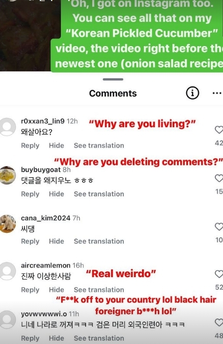The image size is (223, 344).
Task: Tap the comments sheet drag handle
Action: click(113, 79)
